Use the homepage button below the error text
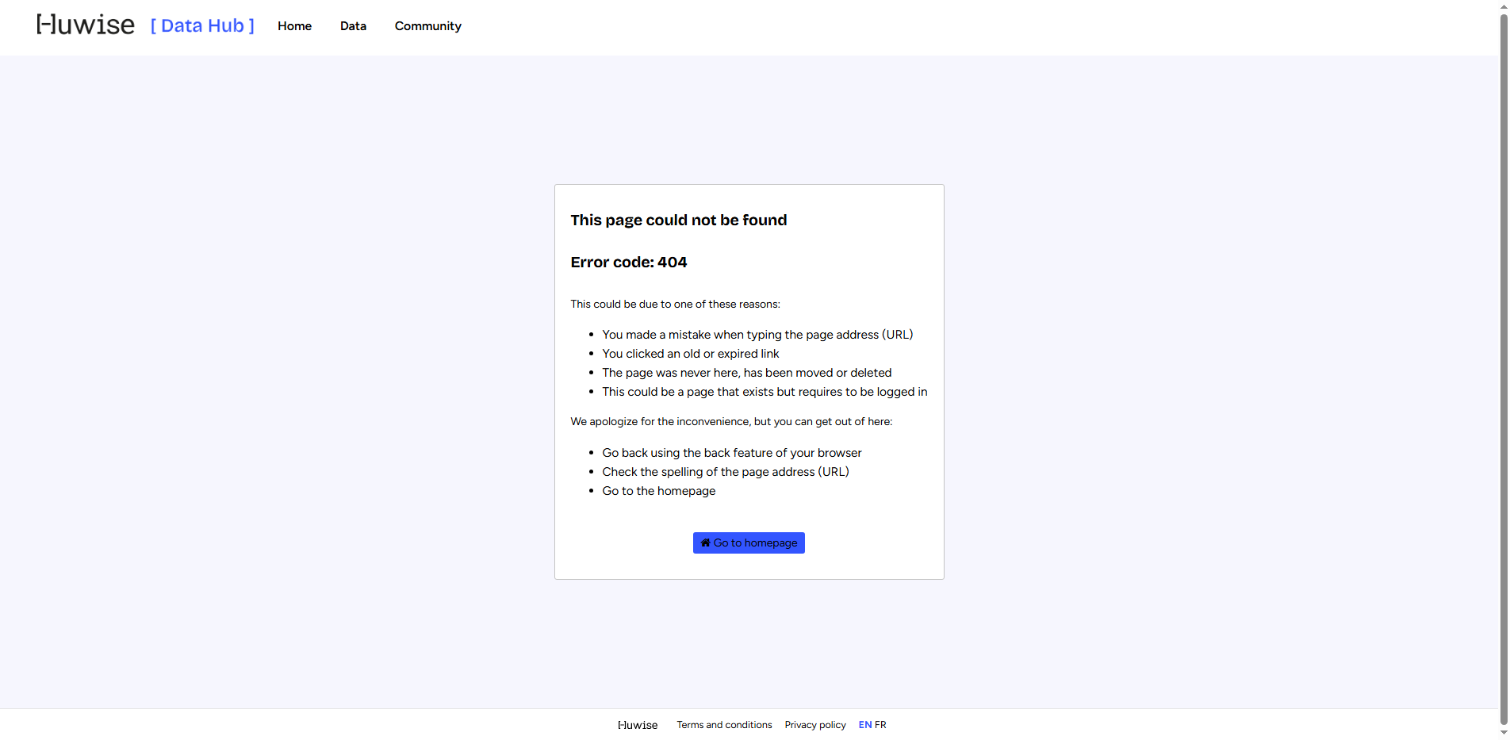The height and width of the screenshot is (740, 1510). (x=749, y=543)
